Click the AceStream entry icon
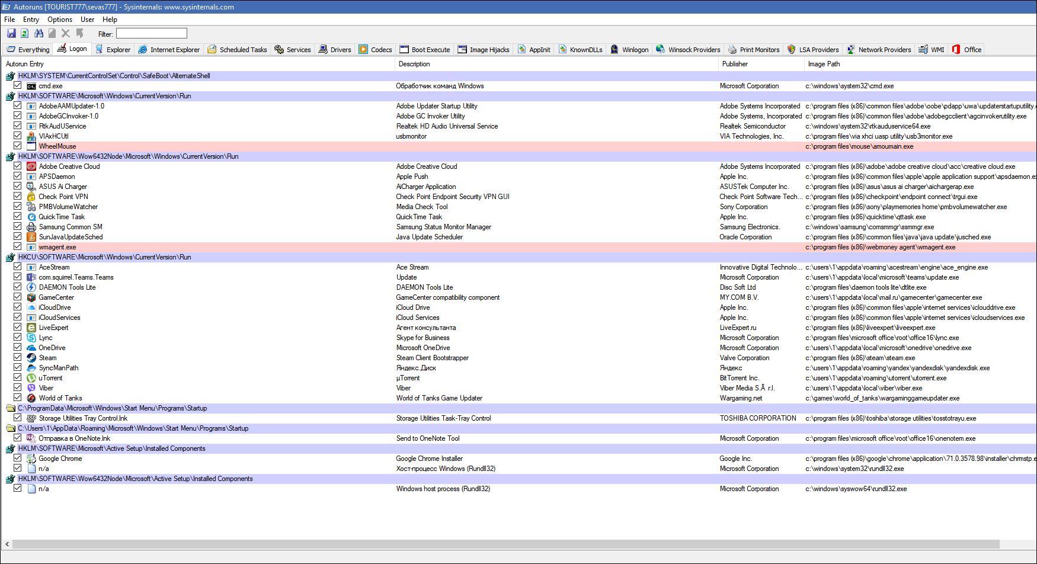 (x=31, y=267)
